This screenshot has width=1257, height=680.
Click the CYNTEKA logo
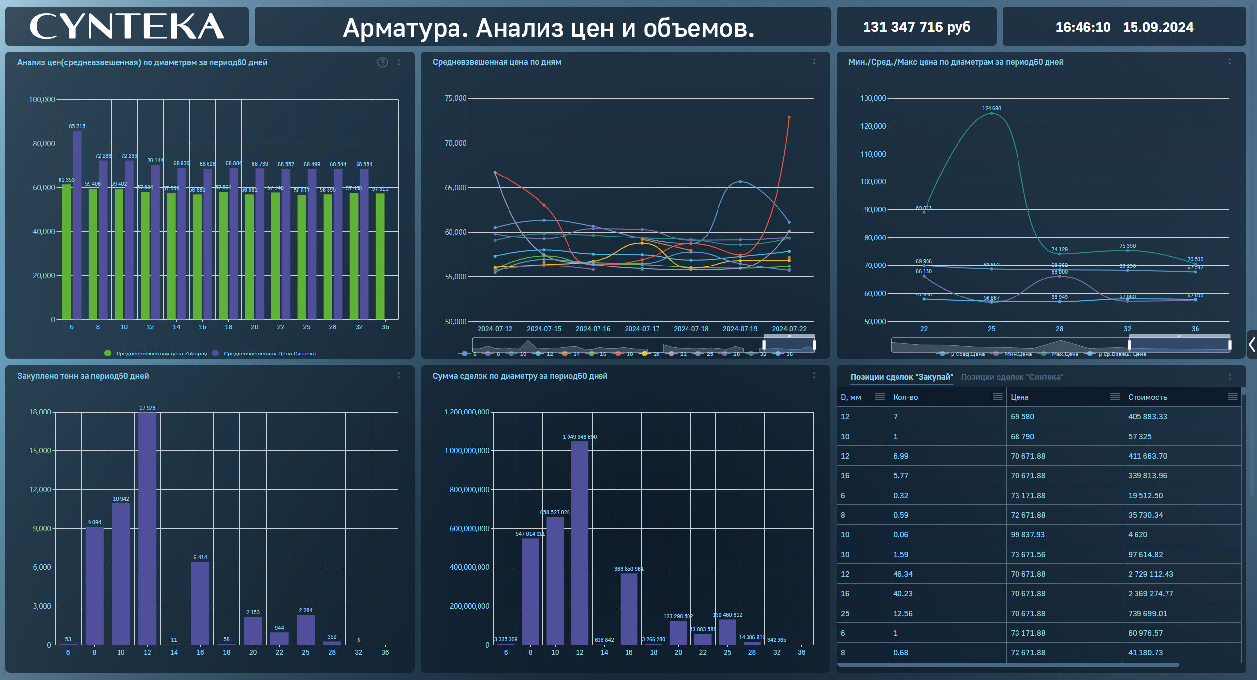pos(127,27)
